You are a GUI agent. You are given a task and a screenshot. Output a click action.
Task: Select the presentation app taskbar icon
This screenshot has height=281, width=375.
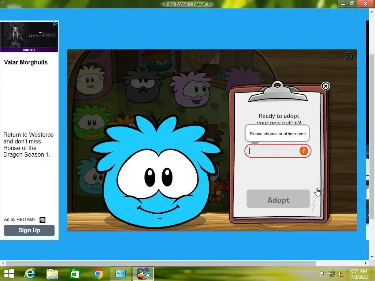tap(120, 274)
